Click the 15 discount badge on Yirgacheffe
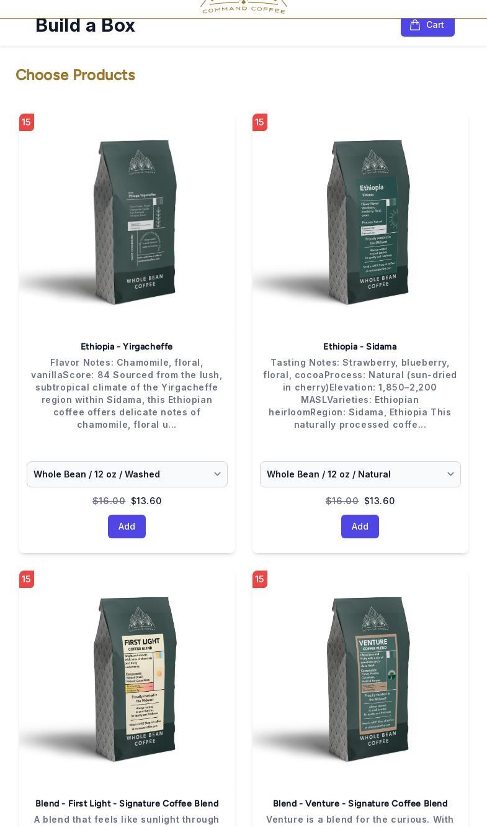The width and height of the screenshot is (487, 827). [x=27, y=122]
